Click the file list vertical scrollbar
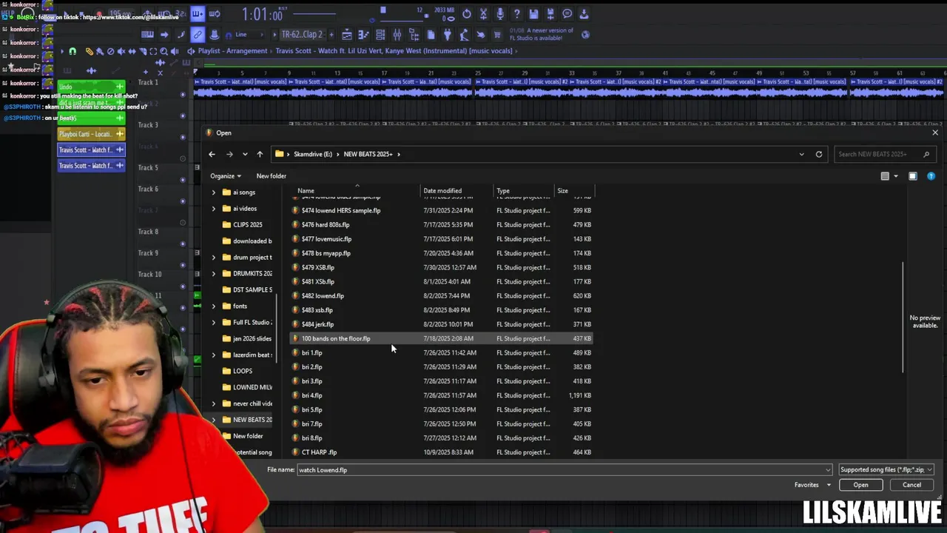947x533 pixels. point(901,317)
